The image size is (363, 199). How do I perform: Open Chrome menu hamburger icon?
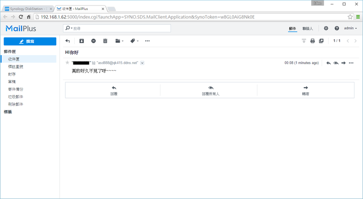pyautogui.click(x=358, y=17)
